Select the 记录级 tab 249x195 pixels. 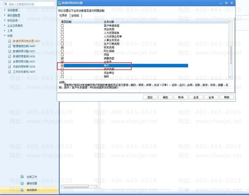click(63, 15)
